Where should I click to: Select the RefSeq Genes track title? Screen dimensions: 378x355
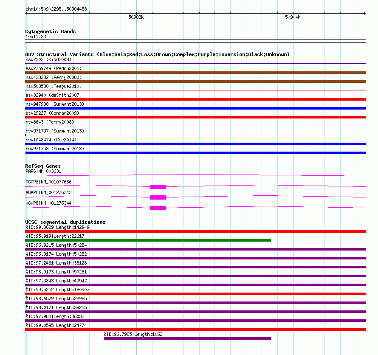coord(43,166)
